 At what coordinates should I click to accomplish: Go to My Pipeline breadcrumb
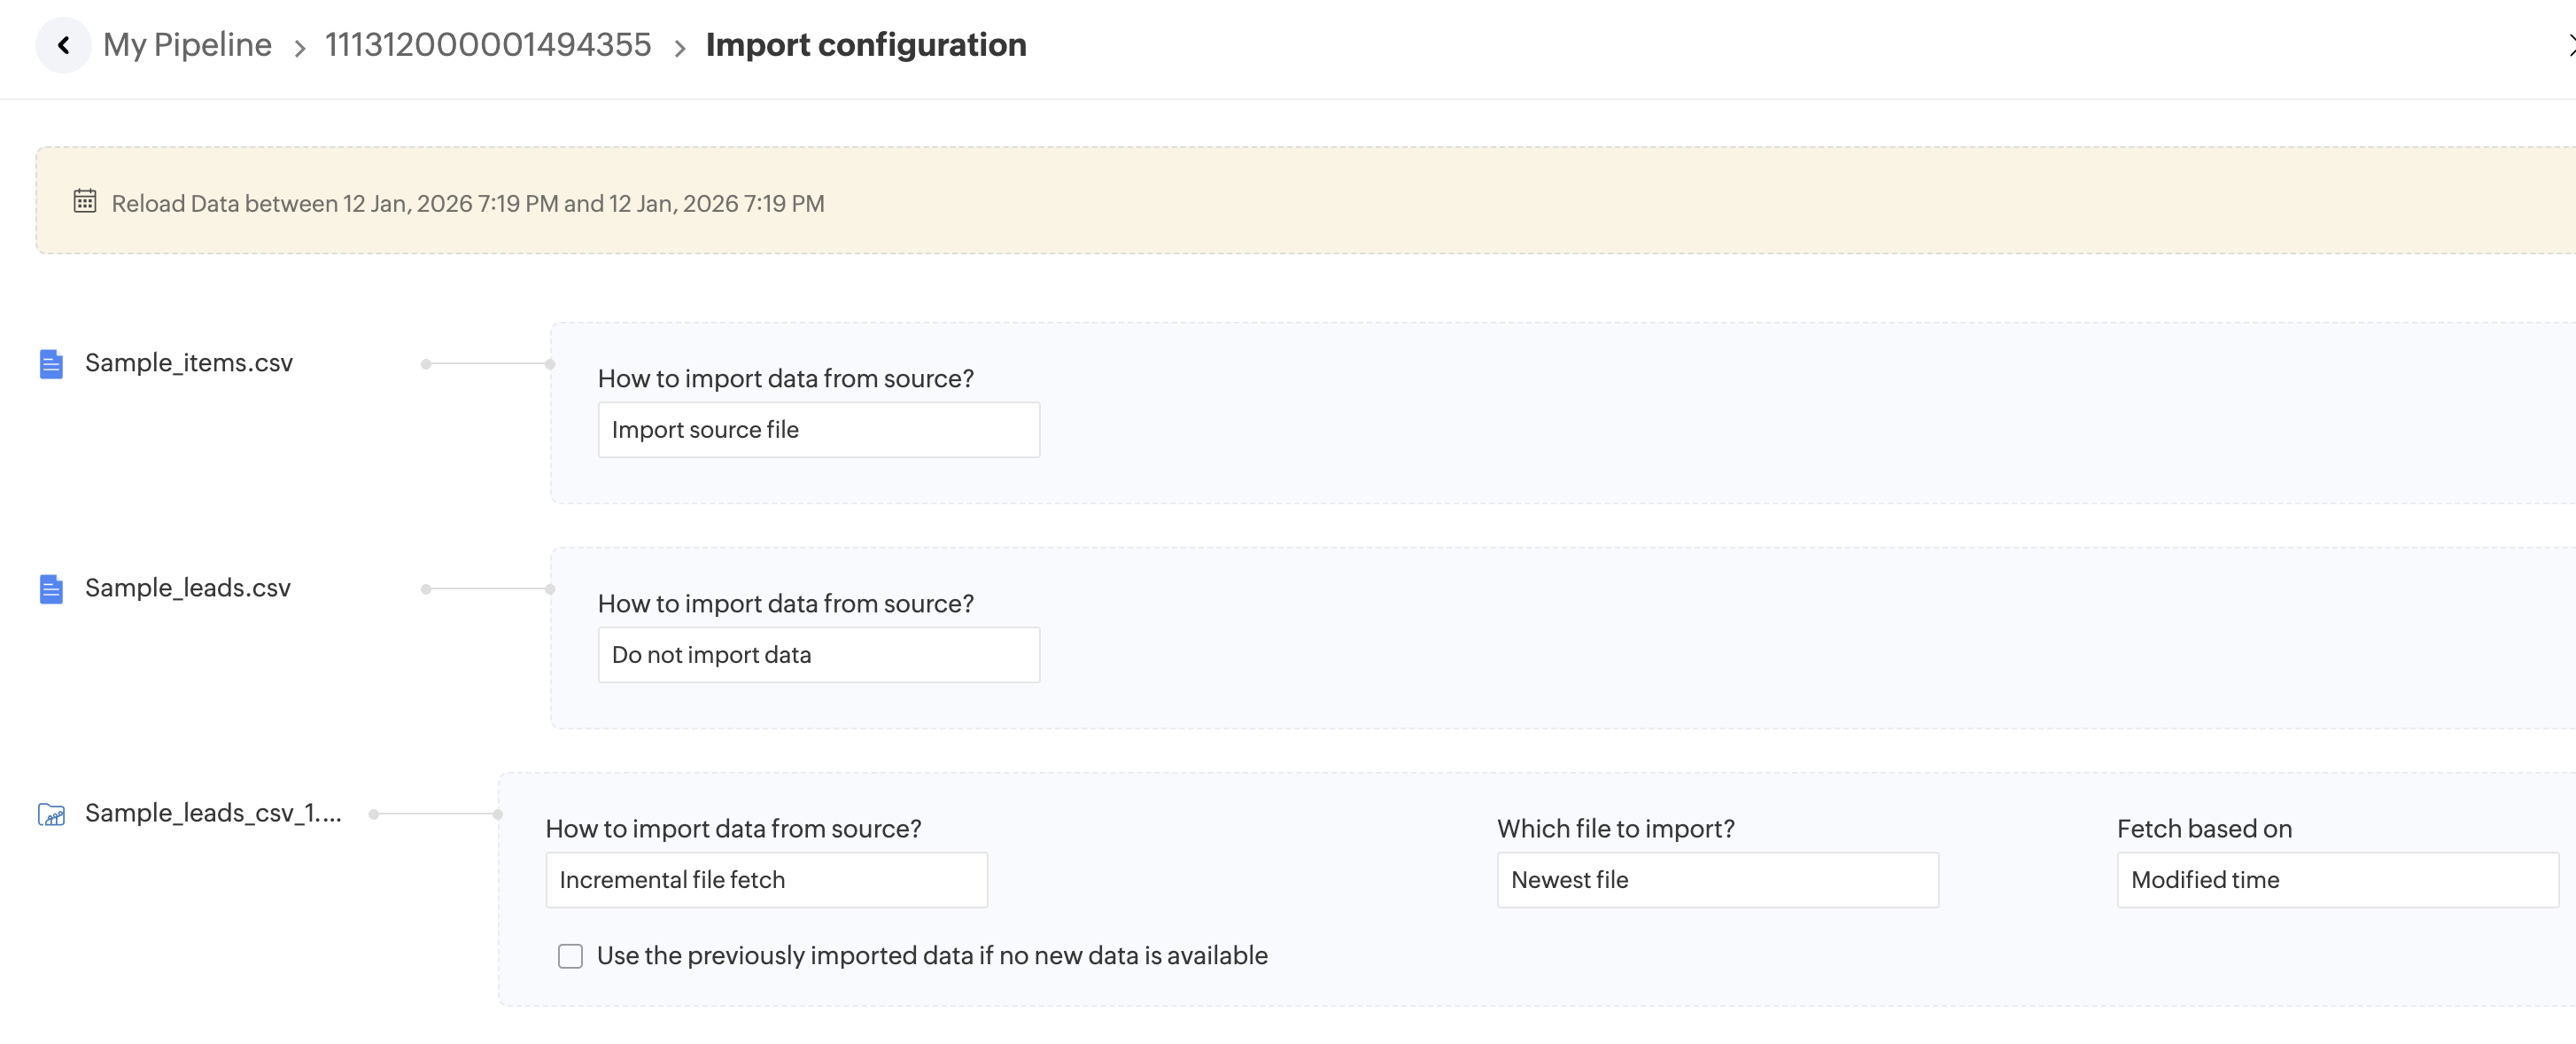tap(187, 45)
